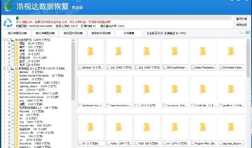Click the green leaf app logo
252x148 pixels.
tap(9, 6)
